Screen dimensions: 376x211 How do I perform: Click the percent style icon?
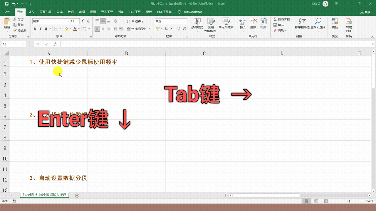pyautogui.click(x=166, y=29)
